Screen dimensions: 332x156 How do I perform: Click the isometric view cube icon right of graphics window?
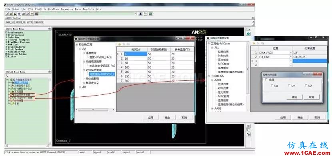(248, 34)
